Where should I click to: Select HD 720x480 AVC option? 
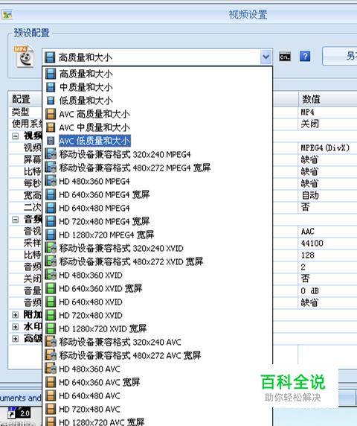tap(158, 409)
